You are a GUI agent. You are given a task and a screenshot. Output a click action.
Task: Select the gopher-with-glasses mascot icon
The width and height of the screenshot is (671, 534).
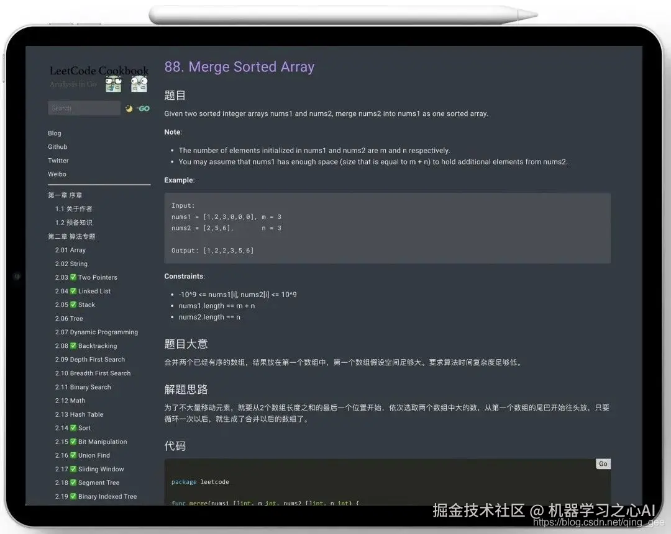(x=113, y=84)
